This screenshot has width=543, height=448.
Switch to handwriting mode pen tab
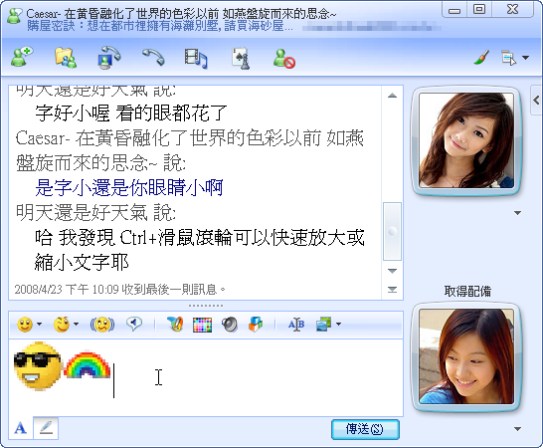(46, 428)
